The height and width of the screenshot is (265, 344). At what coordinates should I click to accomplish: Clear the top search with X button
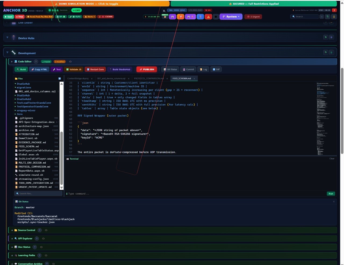pyautogui.click(x=321, y=17)
